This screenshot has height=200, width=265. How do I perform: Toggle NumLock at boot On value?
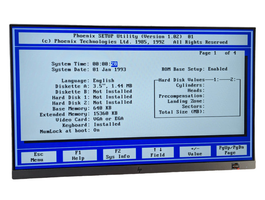[x=96, y=130]
